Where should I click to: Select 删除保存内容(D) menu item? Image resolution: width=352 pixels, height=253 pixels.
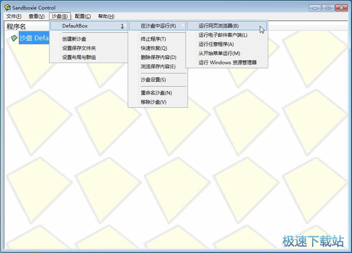pyautogui.click(x=158, y=57)
